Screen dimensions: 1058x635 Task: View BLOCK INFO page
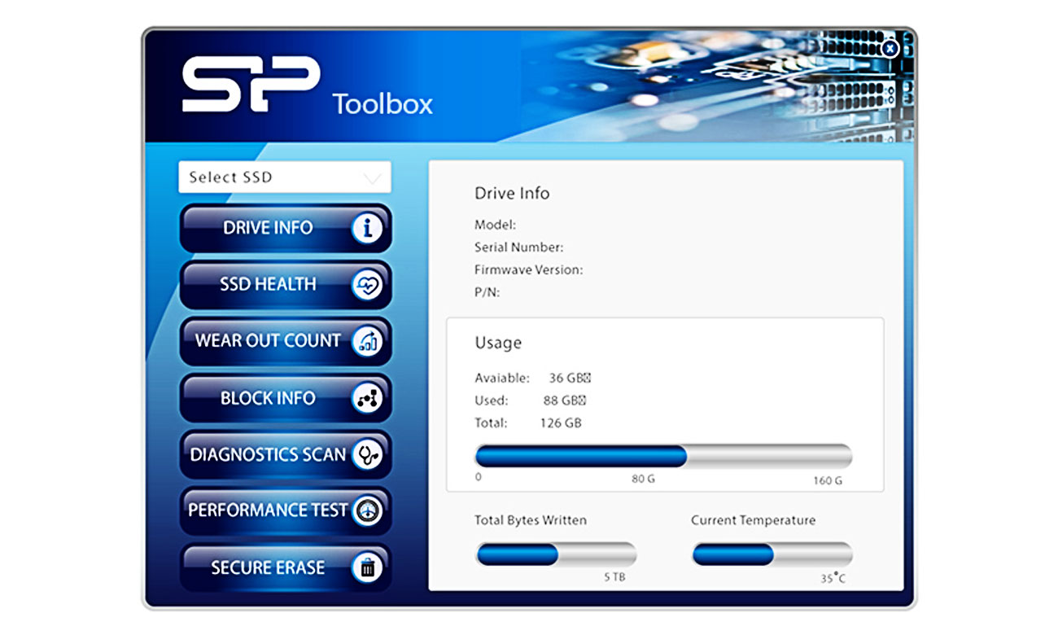click(285, 398)
